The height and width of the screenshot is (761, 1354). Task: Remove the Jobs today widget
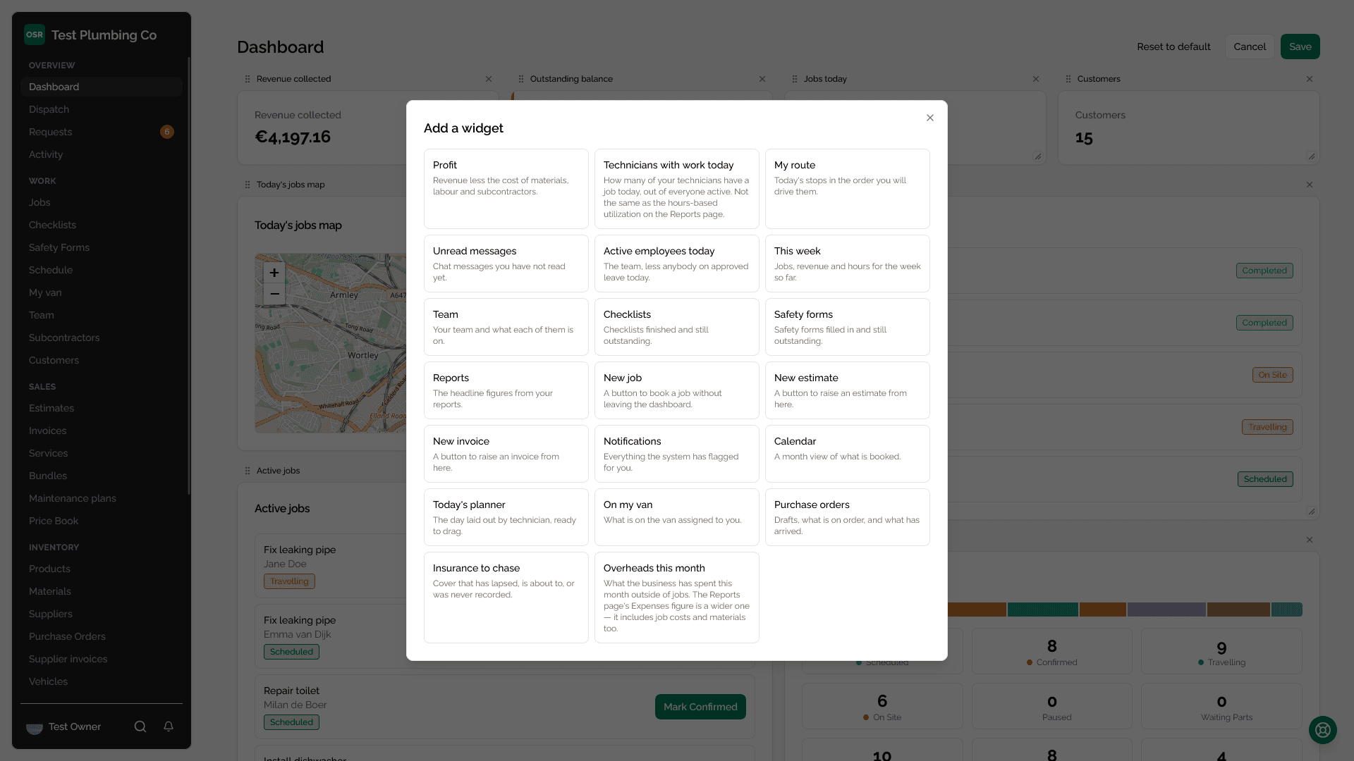pyautogui.click(x=1036, y=79)
